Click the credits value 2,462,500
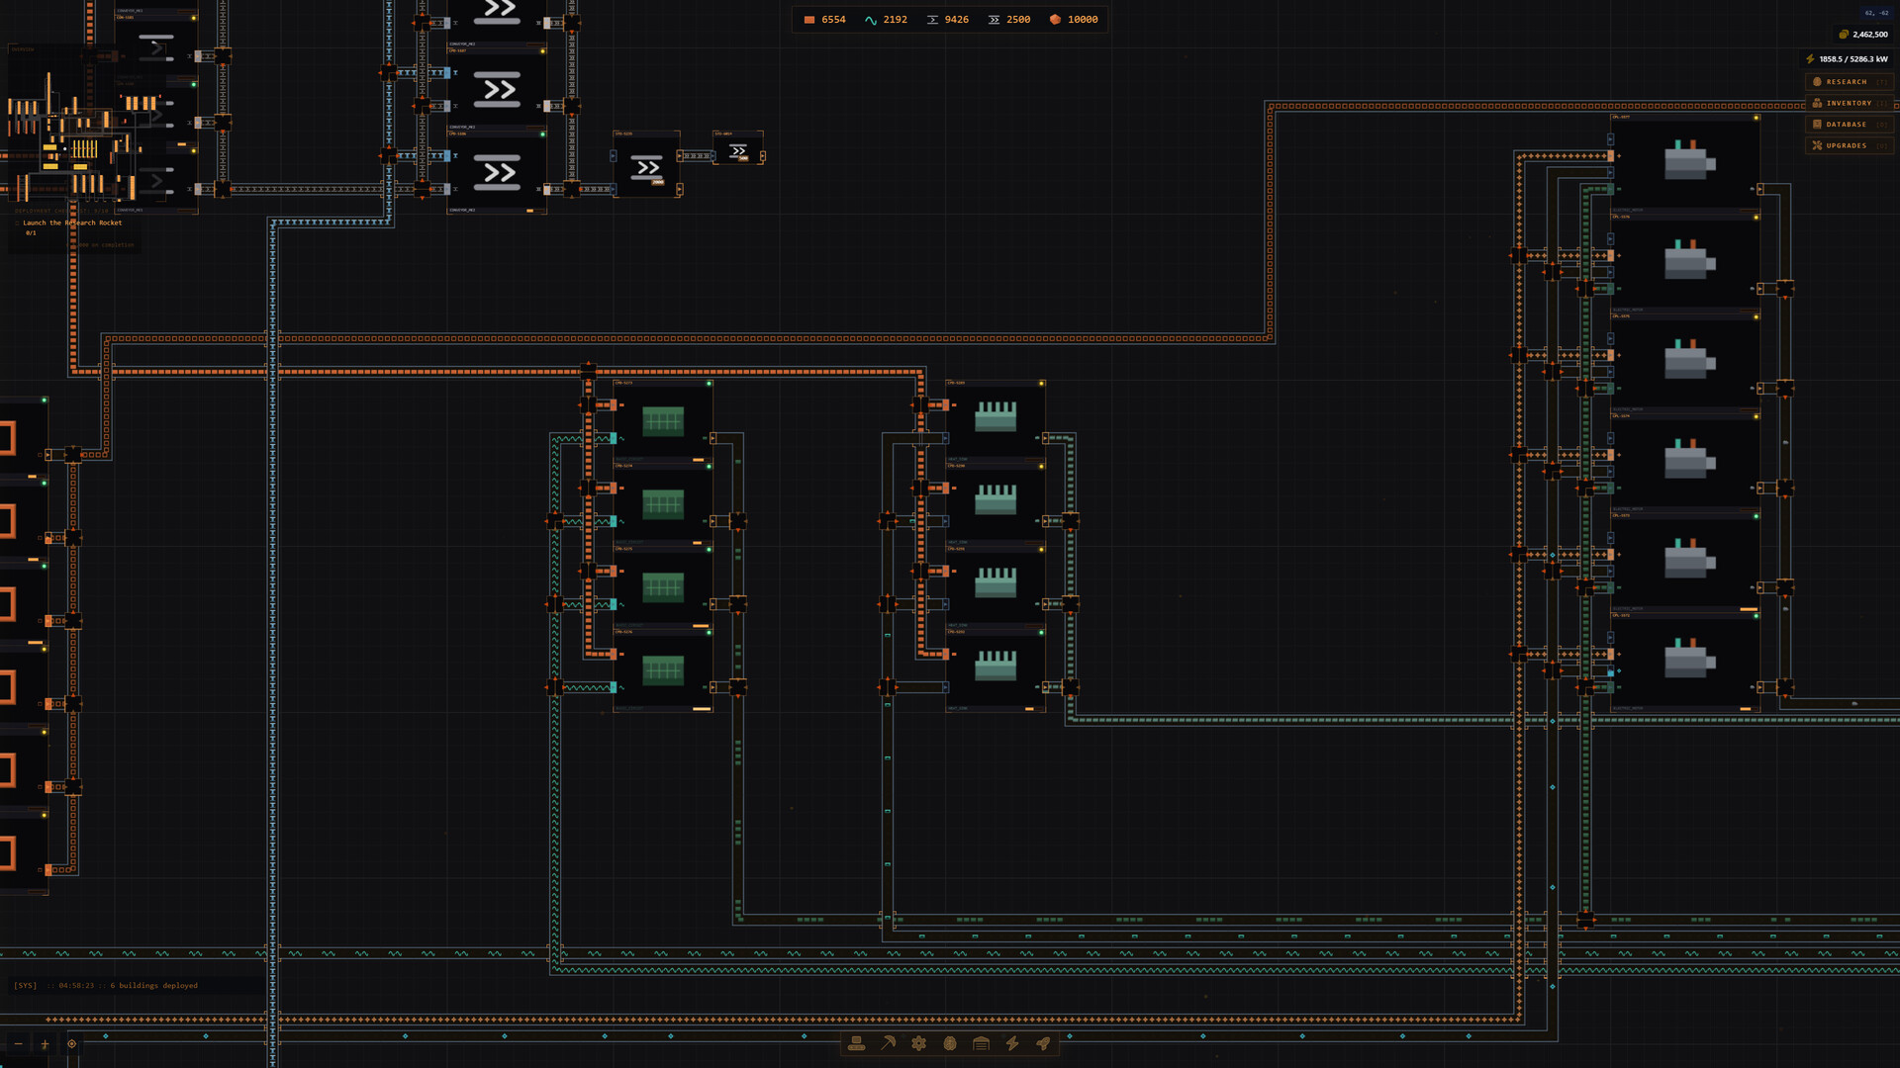1900x1068 pixels. (1870, 35)
